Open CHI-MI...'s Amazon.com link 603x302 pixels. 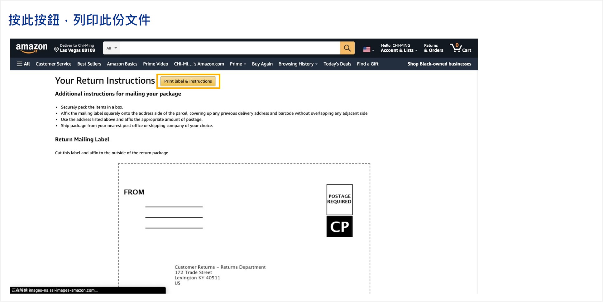[199, 64]
